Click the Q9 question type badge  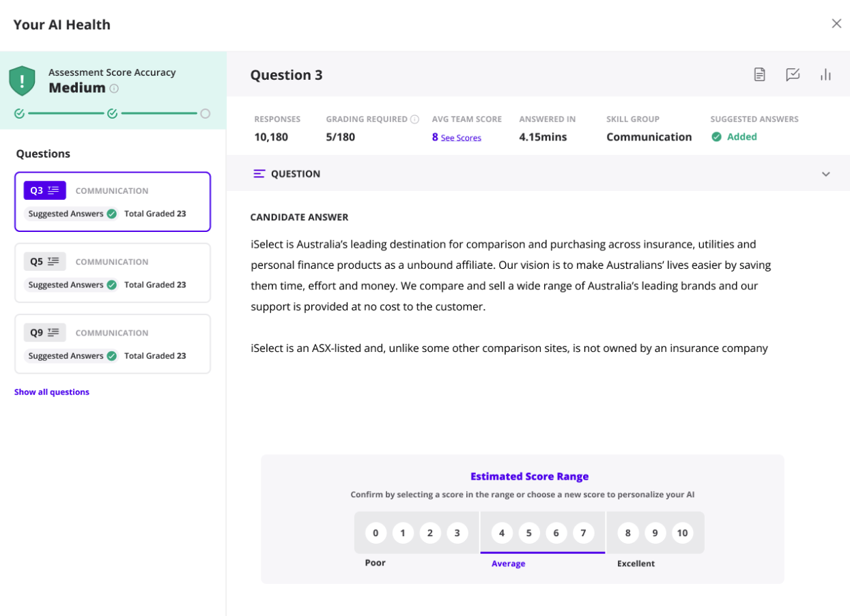(x=44, y=332)
